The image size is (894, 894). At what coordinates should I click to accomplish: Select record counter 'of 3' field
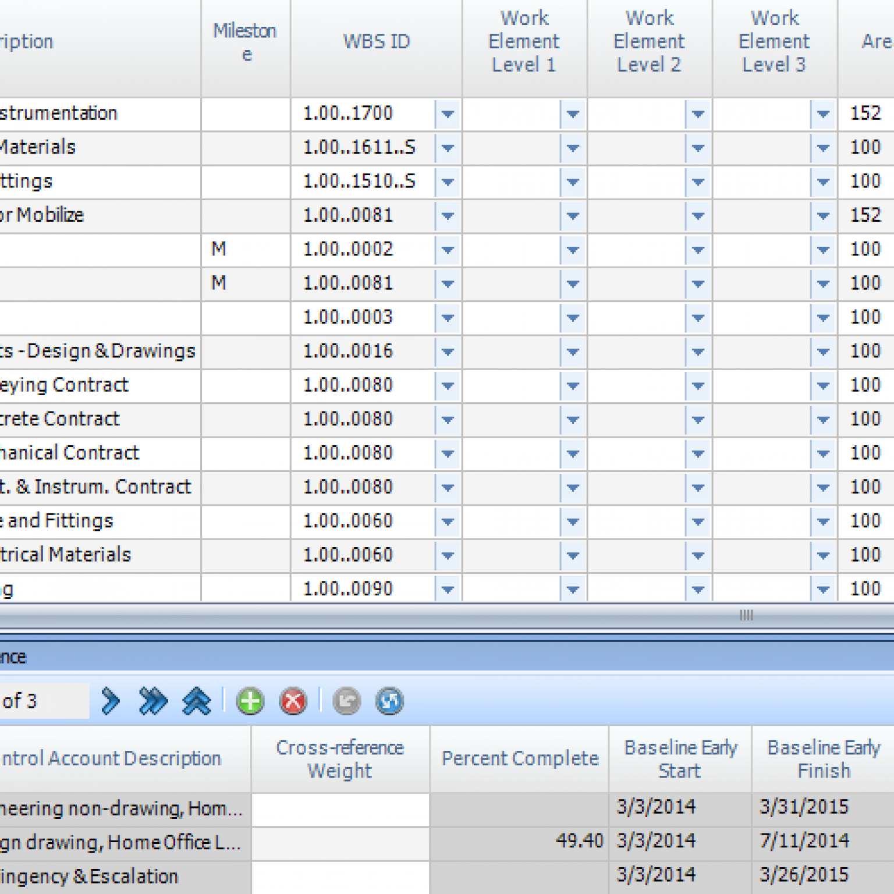(x=44, y=701)
